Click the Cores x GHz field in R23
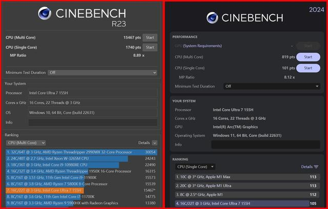 tap(93, 102)
